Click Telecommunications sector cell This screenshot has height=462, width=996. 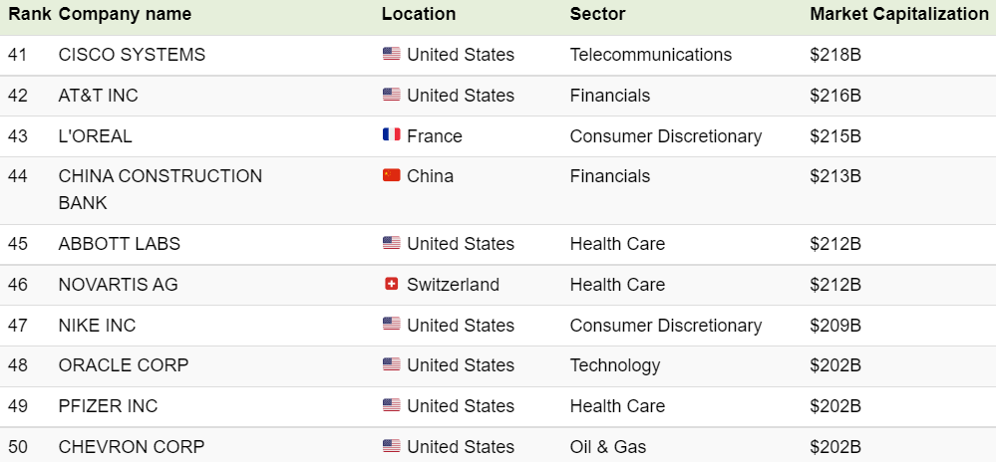(x=650, y=55)
